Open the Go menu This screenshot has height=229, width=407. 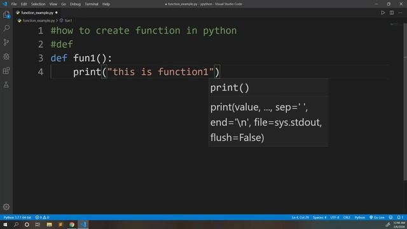pos(64,4)
